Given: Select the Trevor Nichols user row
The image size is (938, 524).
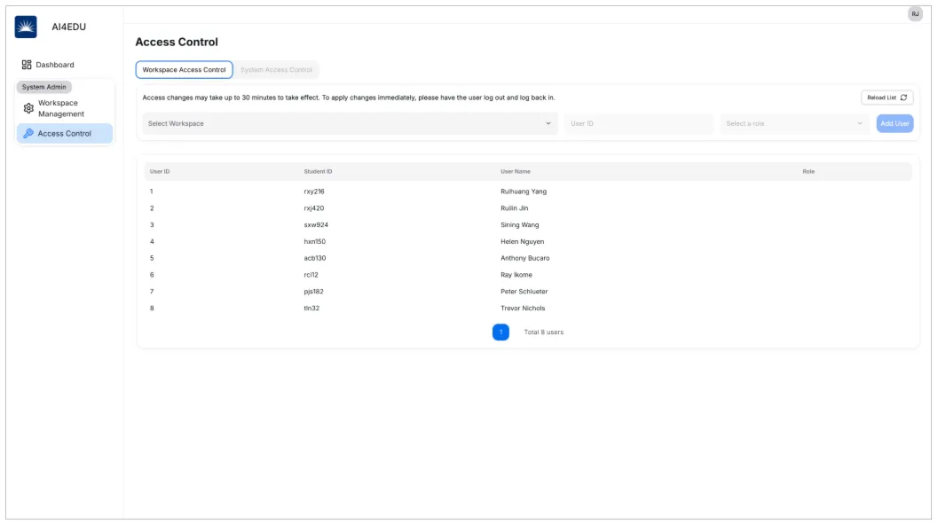Looking at the screenshot, I should pyautogui.click(x=528, y=309).
